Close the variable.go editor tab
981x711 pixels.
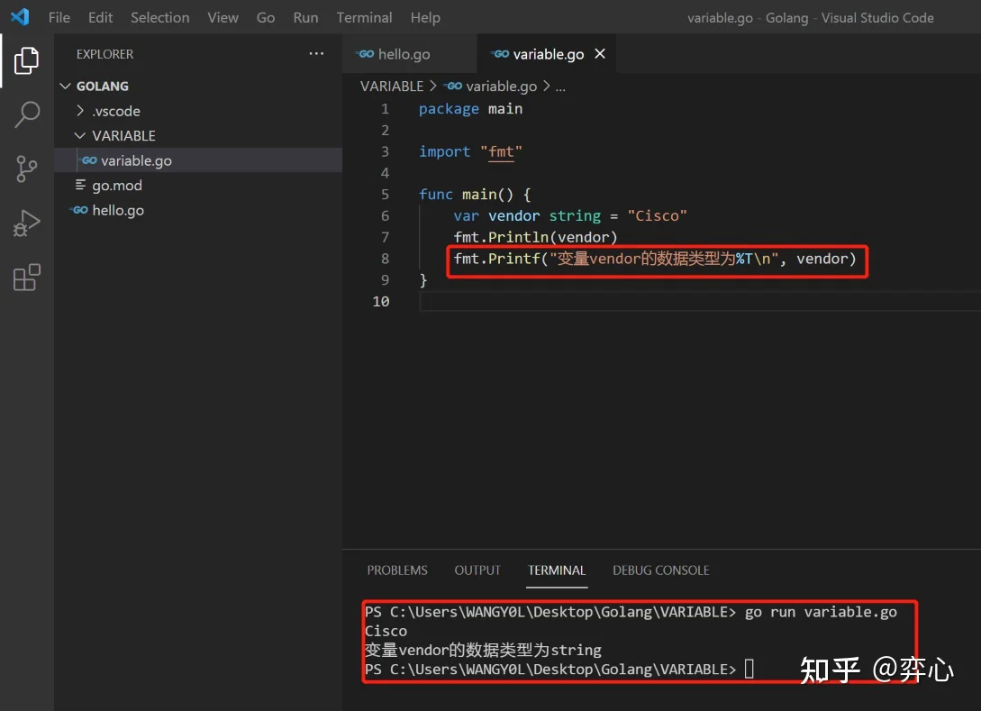coord(600,54)
